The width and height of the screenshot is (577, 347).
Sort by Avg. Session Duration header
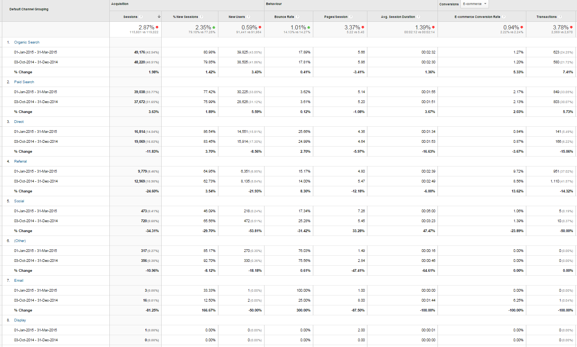398,17
